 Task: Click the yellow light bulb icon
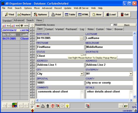[67, 106]
